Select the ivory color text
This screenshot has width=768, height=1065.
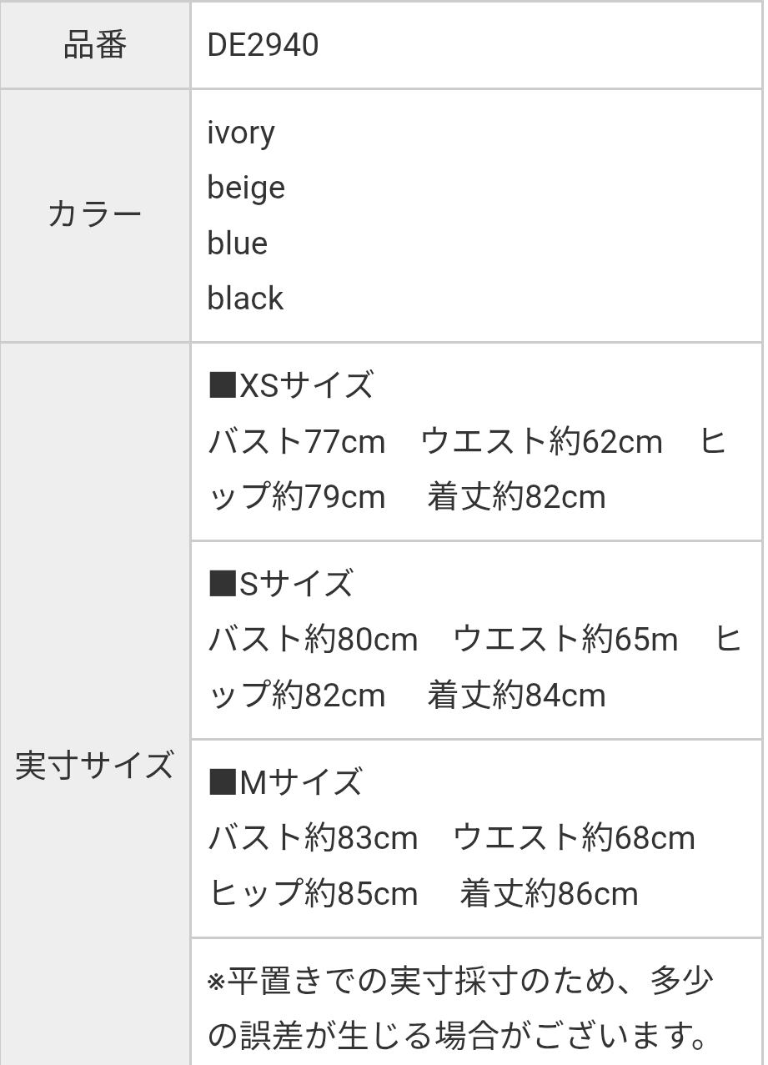click(x=241, y=133)
